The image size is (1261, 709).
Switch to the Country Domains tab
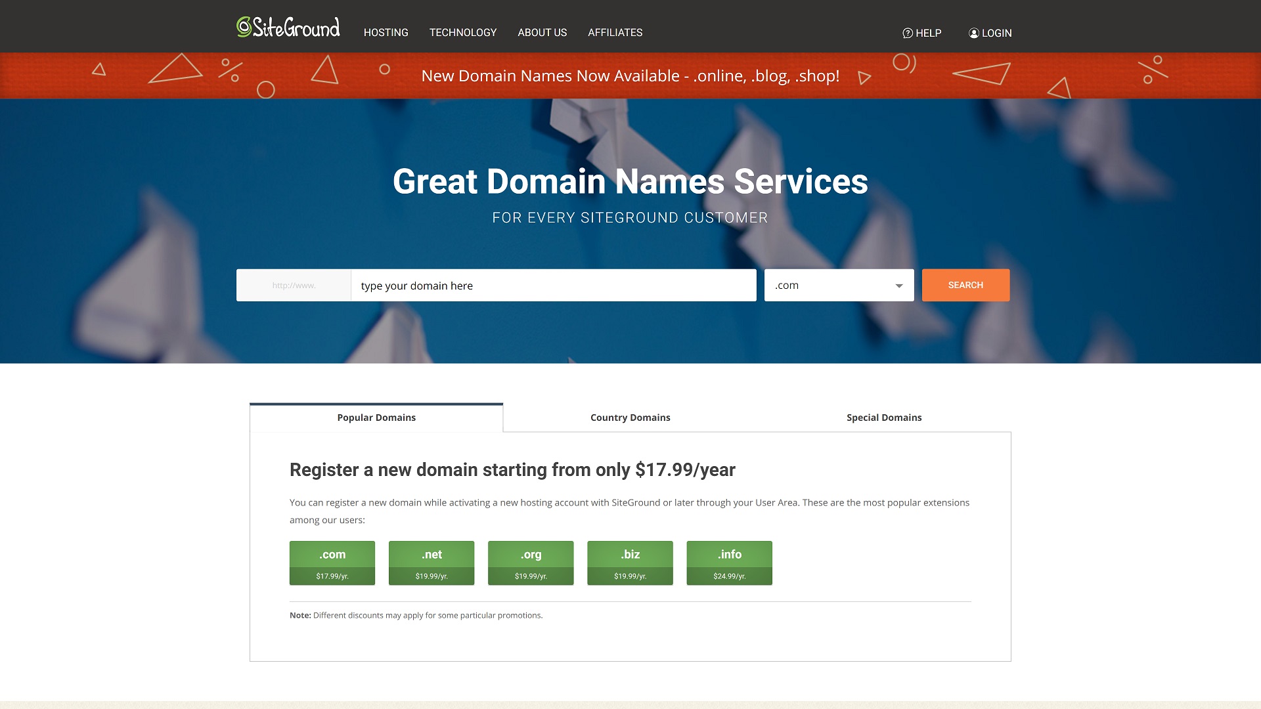(x=630, y=418)
